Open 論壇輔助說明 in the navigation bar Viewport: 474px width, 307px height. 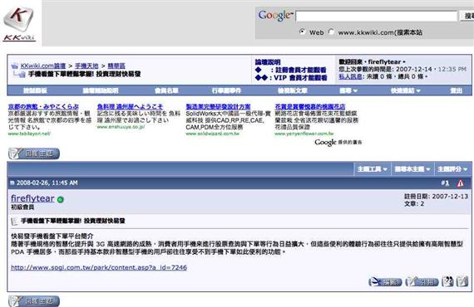101,90
